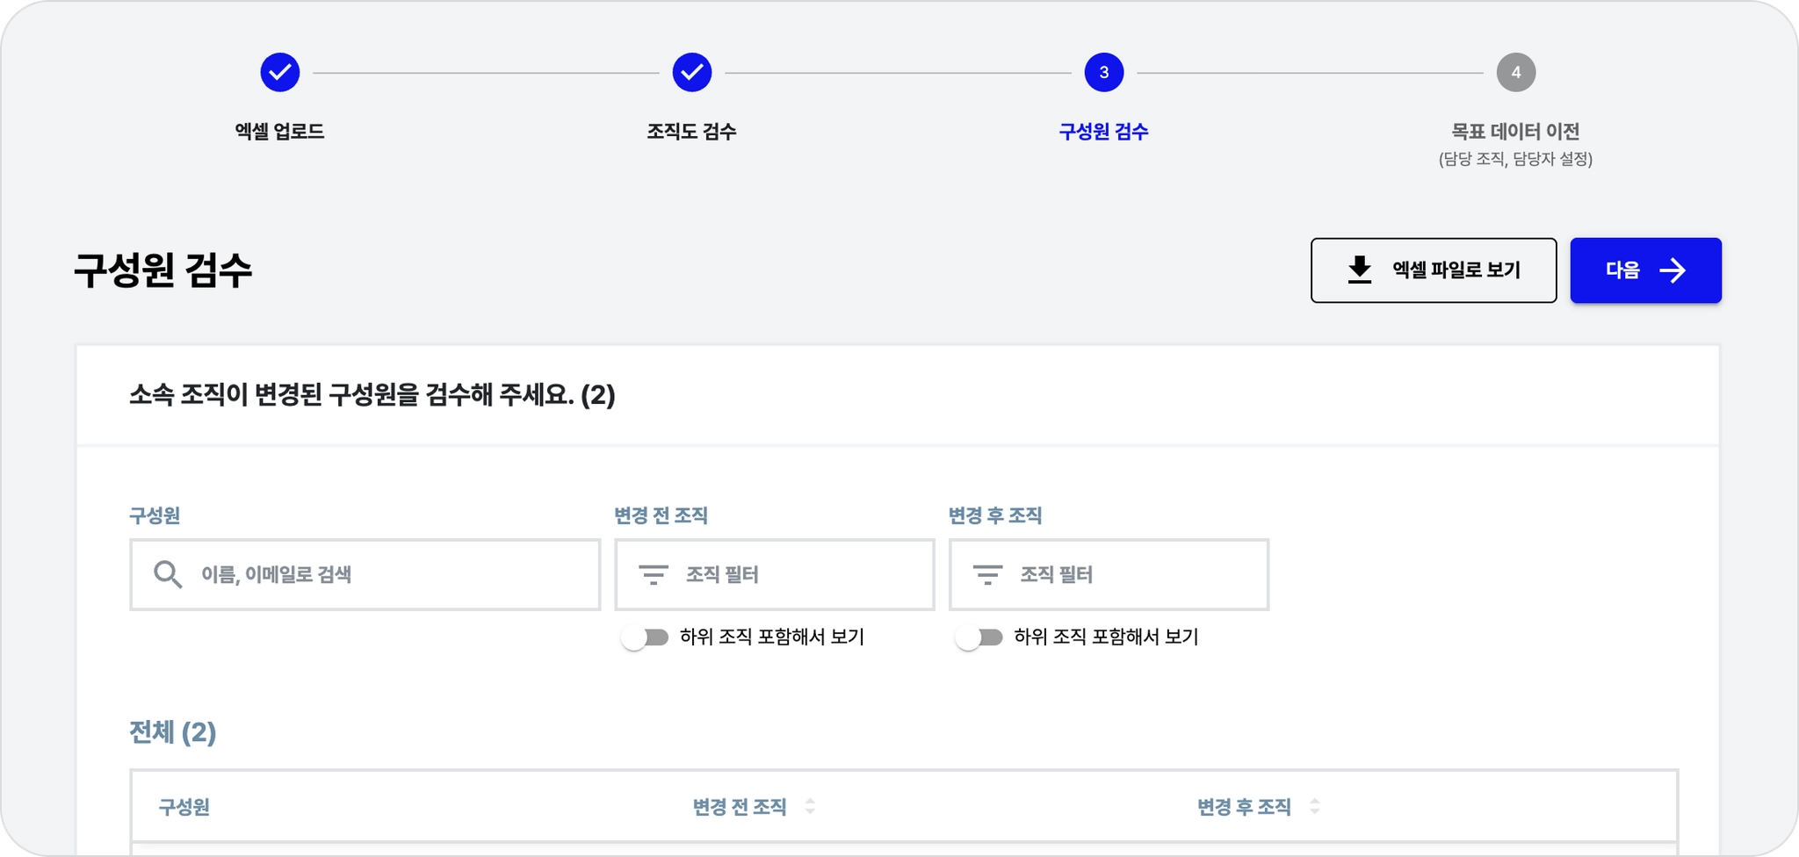This screenshot has height=857, width=1799.
Task: Click the download icon on 엑셀 파일로 보기
Action: point(1359,270)
